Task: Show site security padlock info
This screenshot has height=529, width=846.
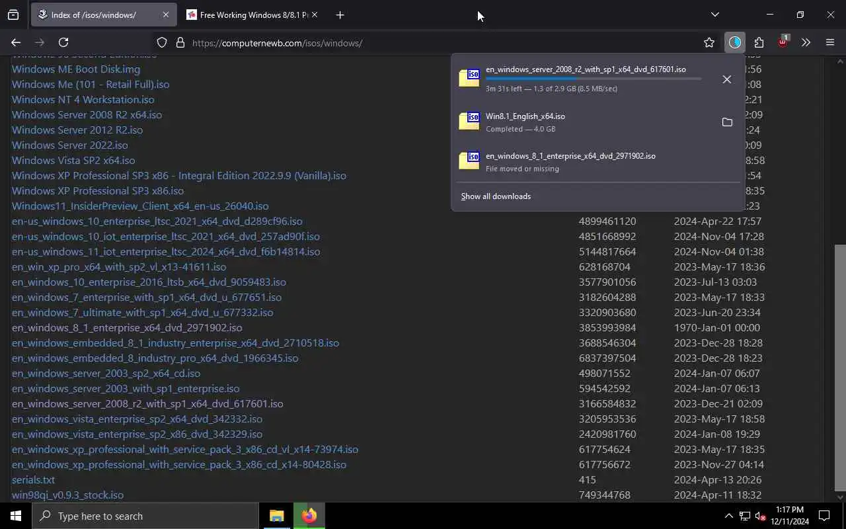Action: pos(180,42)
